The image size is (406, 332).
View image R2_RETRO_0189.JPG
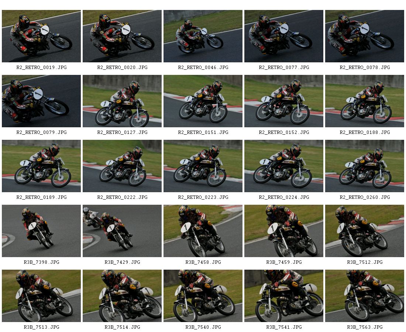pos(41,166)
